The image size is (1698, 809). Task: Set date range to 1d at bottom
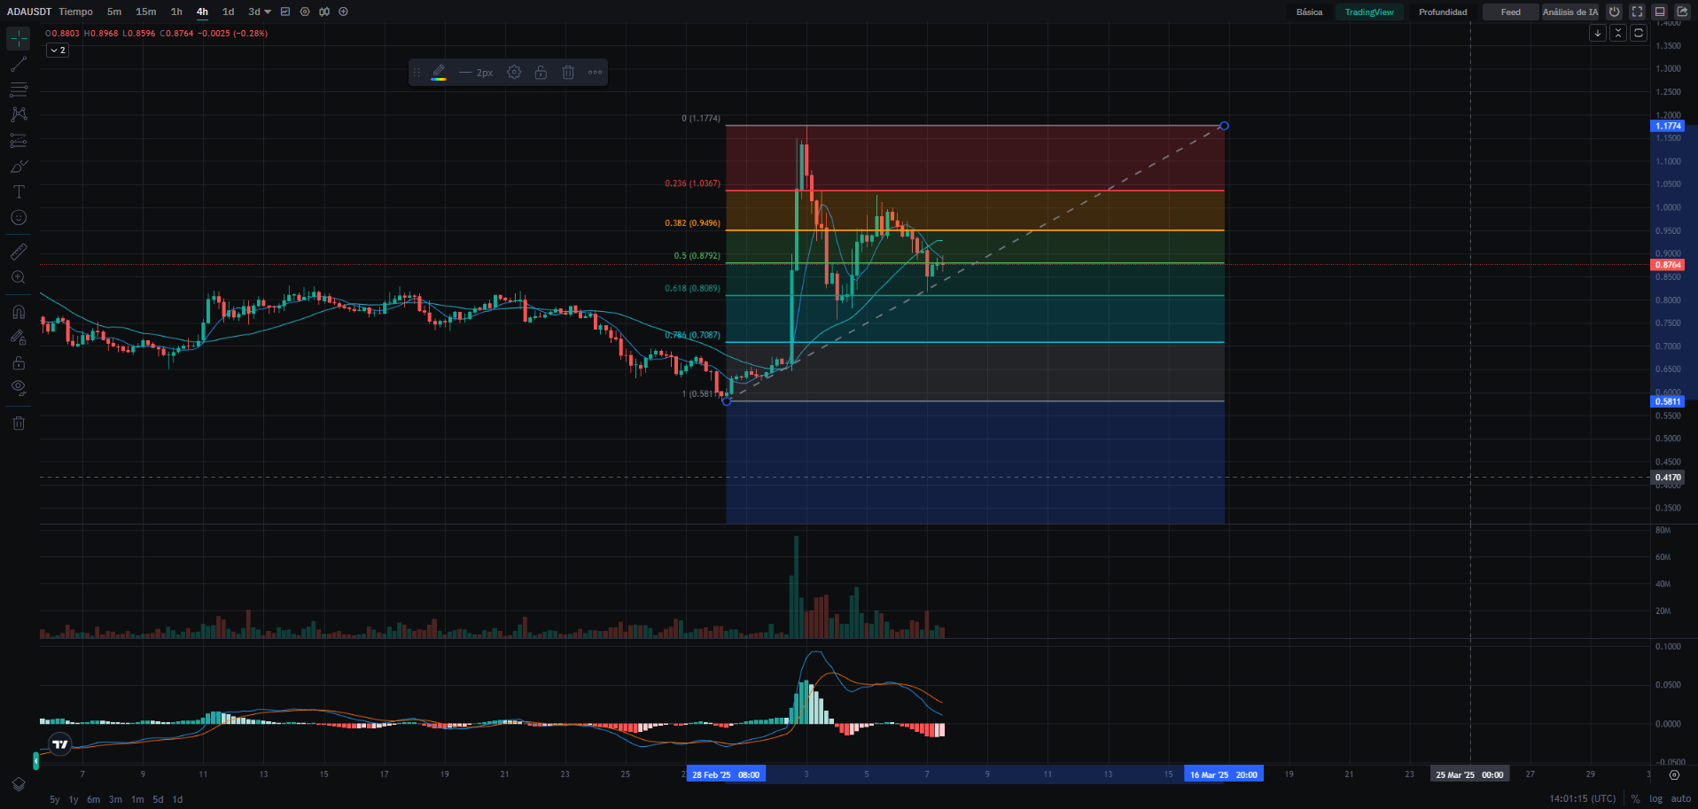pyautogui.click(x=177, y=799)
